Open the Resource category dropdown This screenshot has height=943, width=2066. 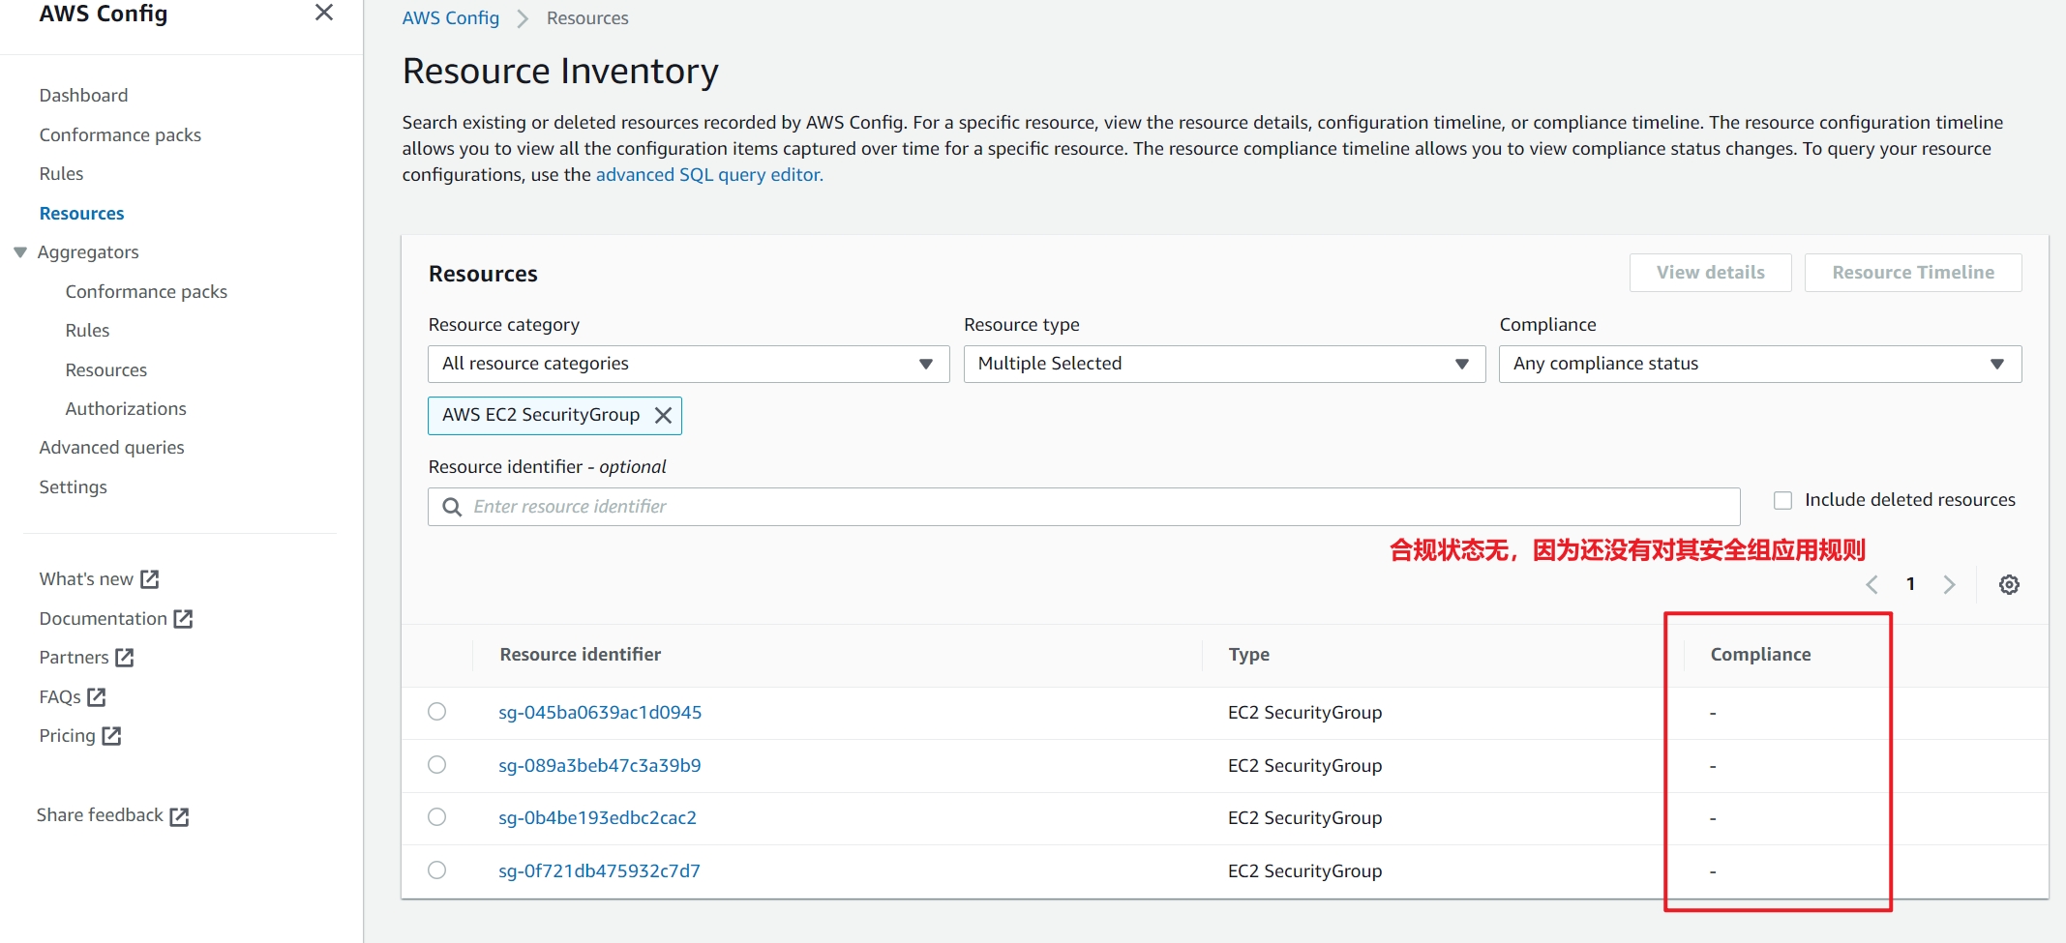point(688,365)
